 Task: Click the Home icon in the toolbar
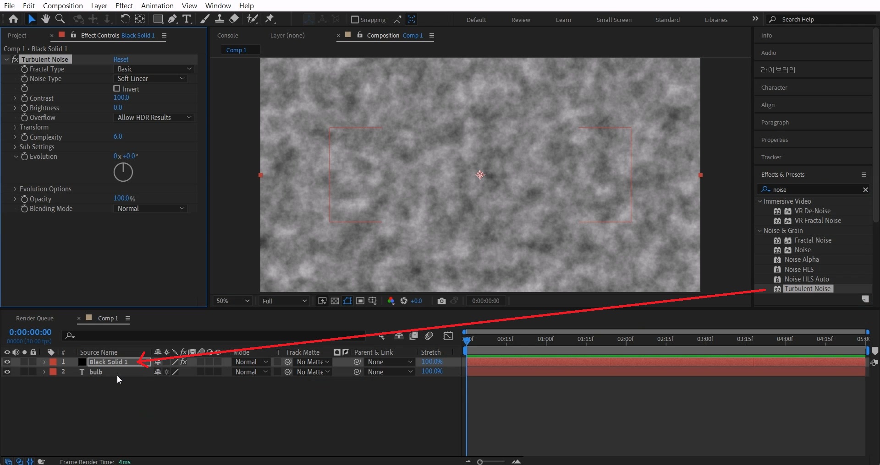(x=13, y=19)
